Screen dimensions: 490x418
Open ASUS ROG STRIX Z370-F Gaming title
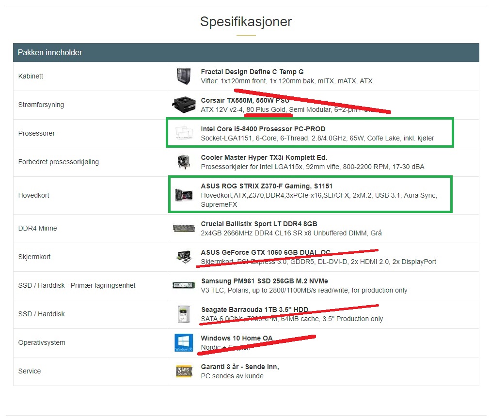coord(267,186)
